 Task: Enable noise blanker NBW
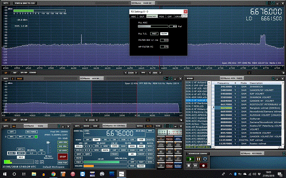[141, 146]
